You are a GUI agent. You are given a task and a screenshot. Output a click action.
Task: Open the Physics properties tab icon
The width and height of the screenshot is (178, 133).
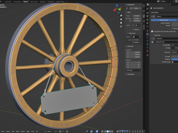click(x=147, y=41)
